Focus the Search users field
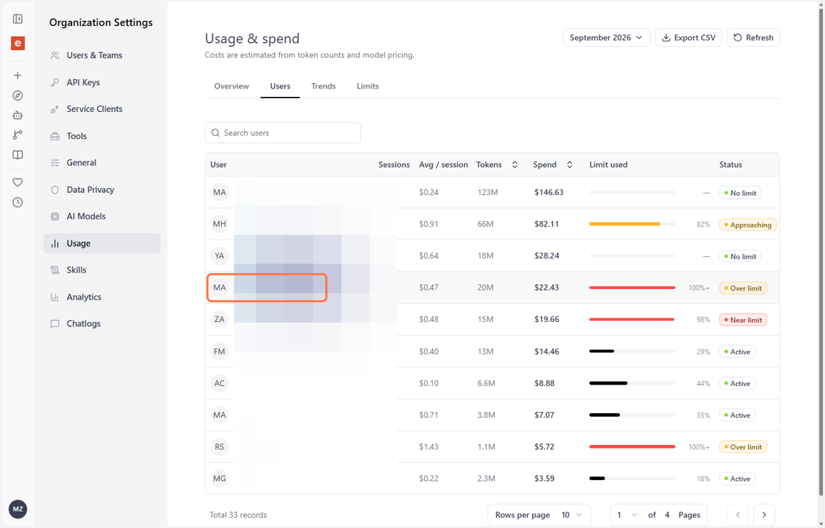This screenshot has height=528, width=825. (283, 133)
